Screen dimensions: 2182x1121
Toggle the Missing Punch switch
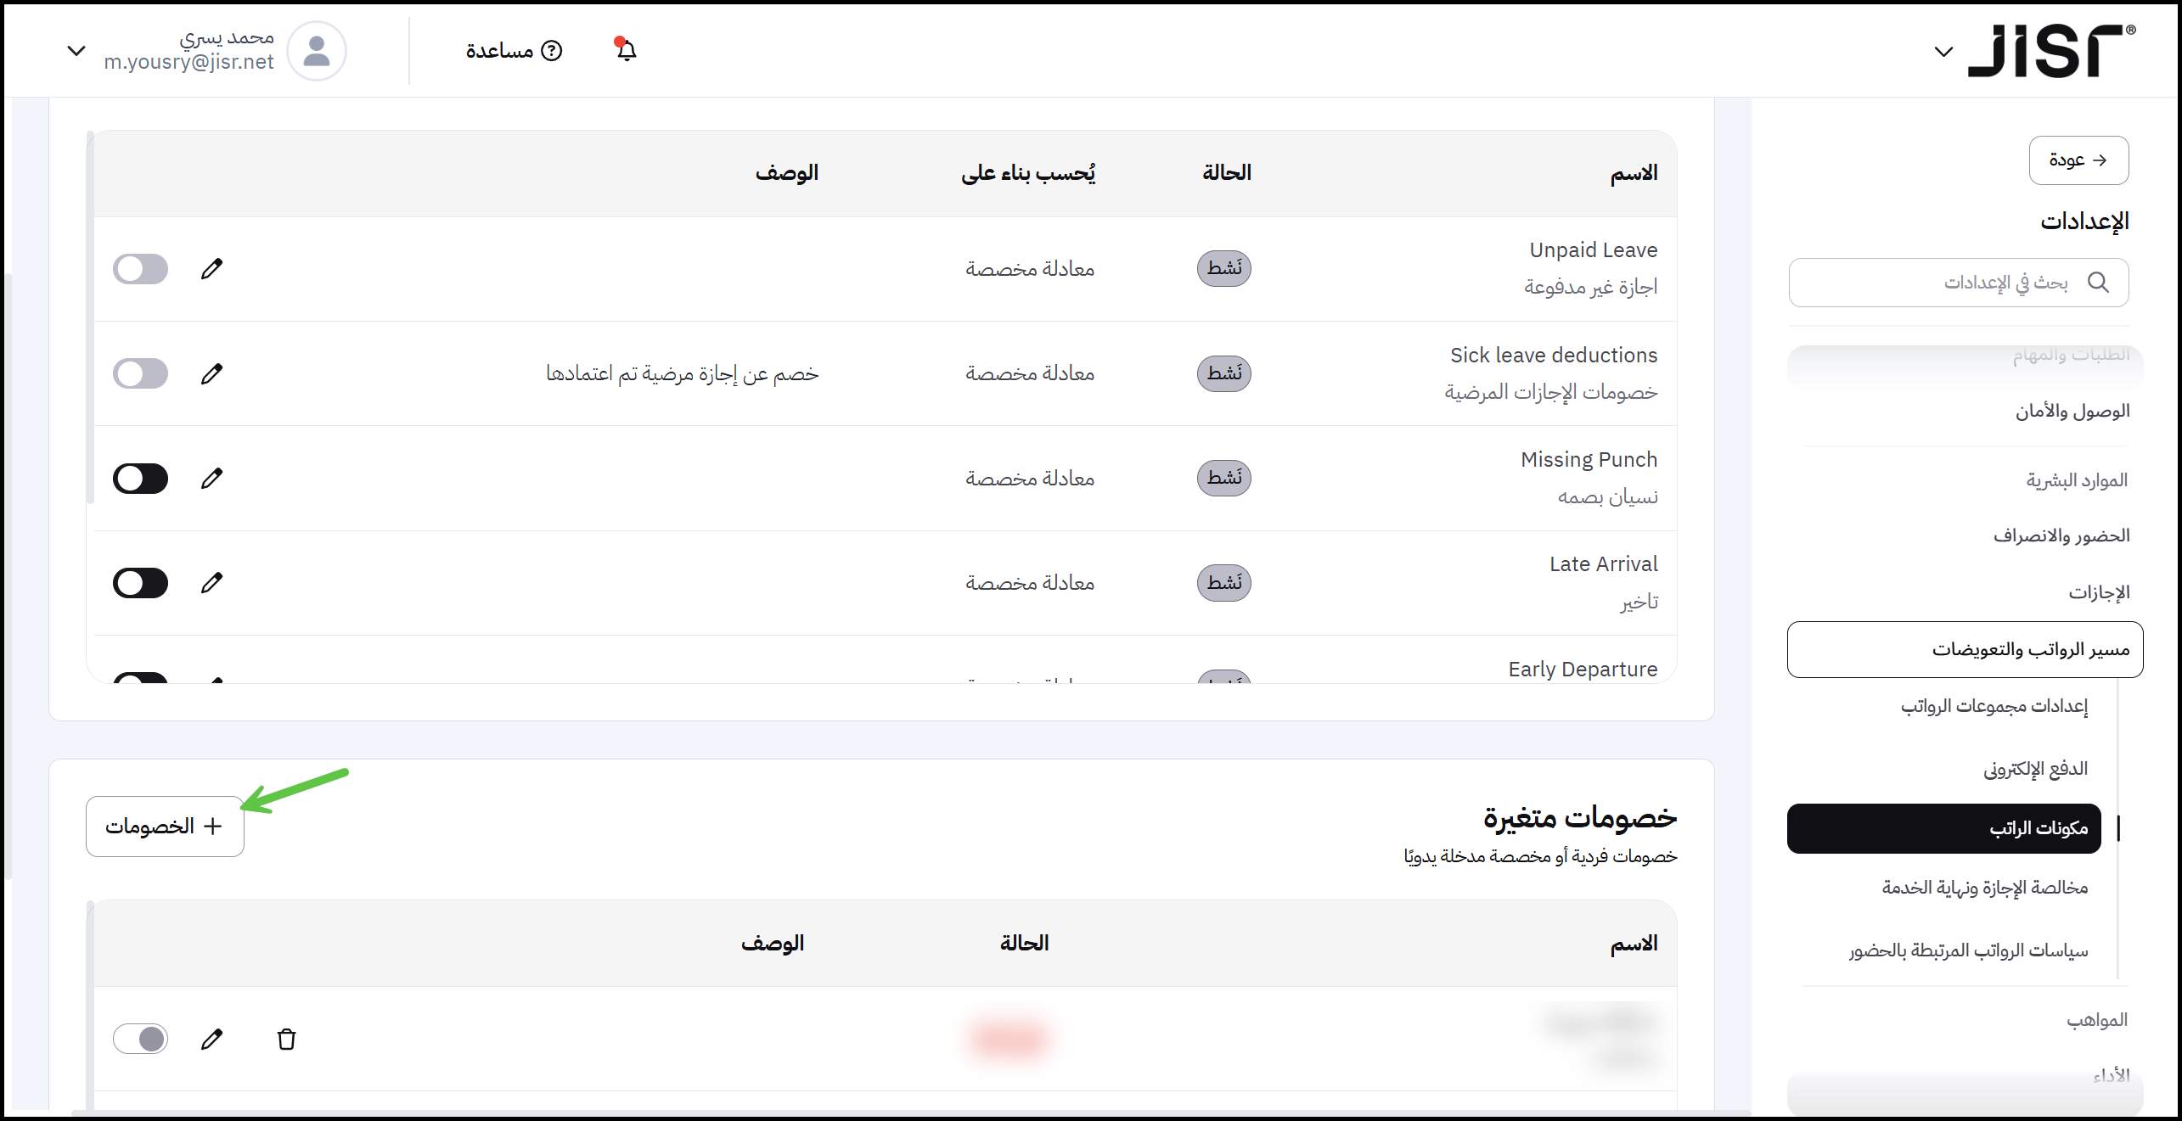tap(141, 479)
